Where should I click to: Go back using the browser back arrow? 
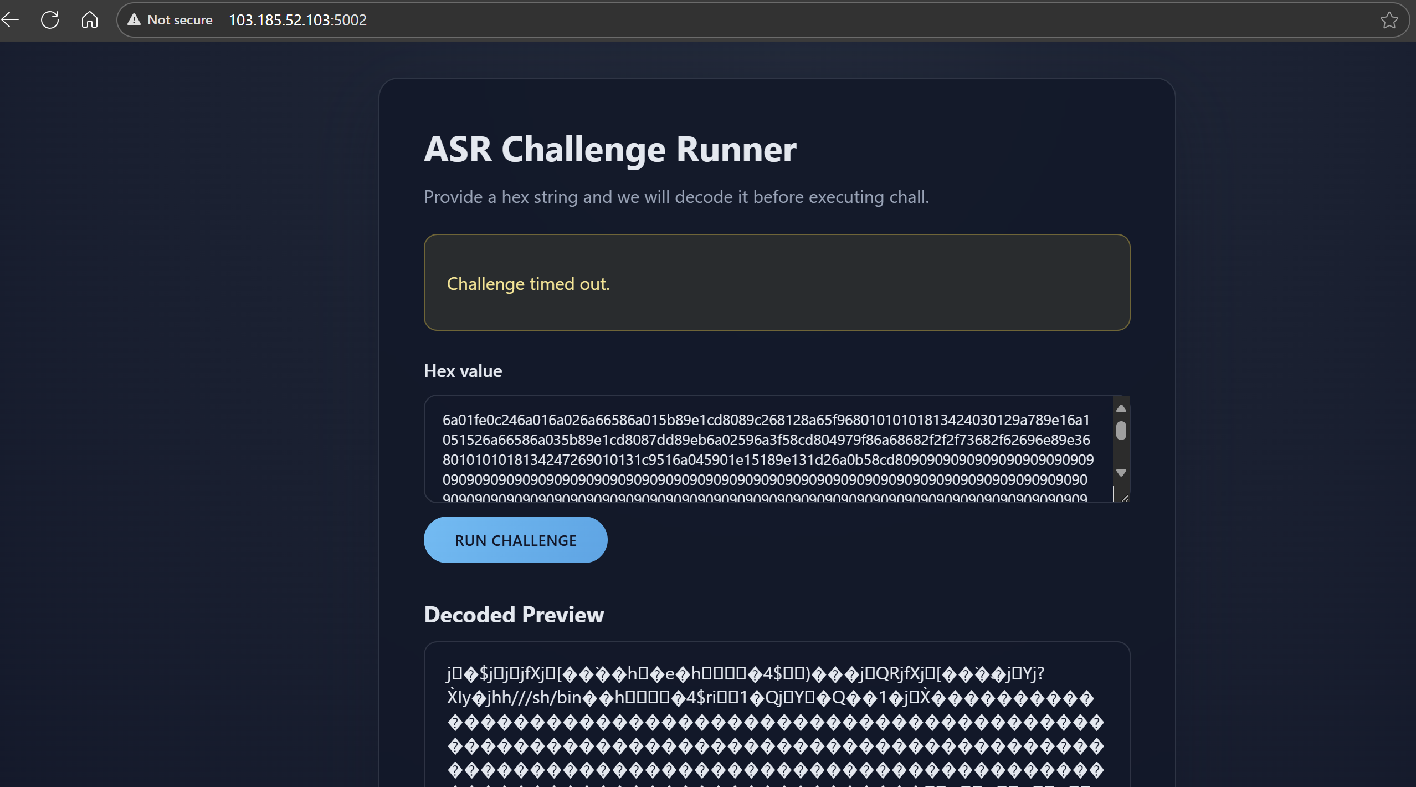point(10,20)
